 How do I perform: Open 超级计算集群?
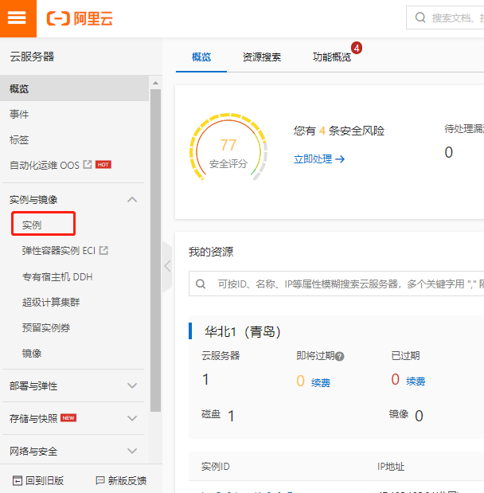(51, 302)
